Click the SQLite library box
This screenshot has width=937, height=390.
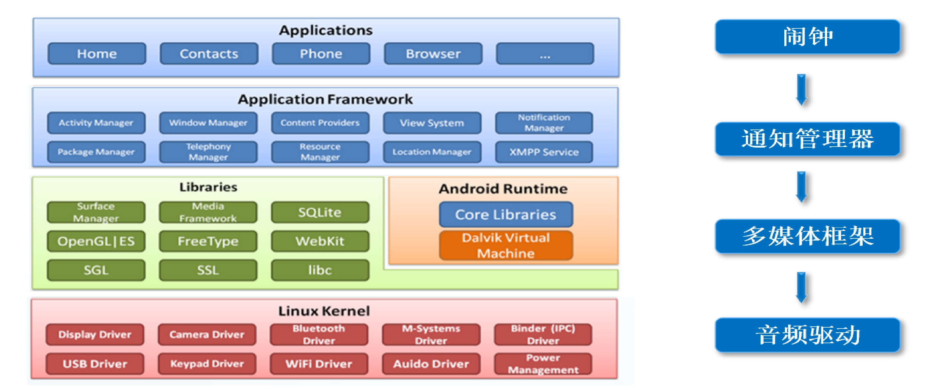coord(320,212)
